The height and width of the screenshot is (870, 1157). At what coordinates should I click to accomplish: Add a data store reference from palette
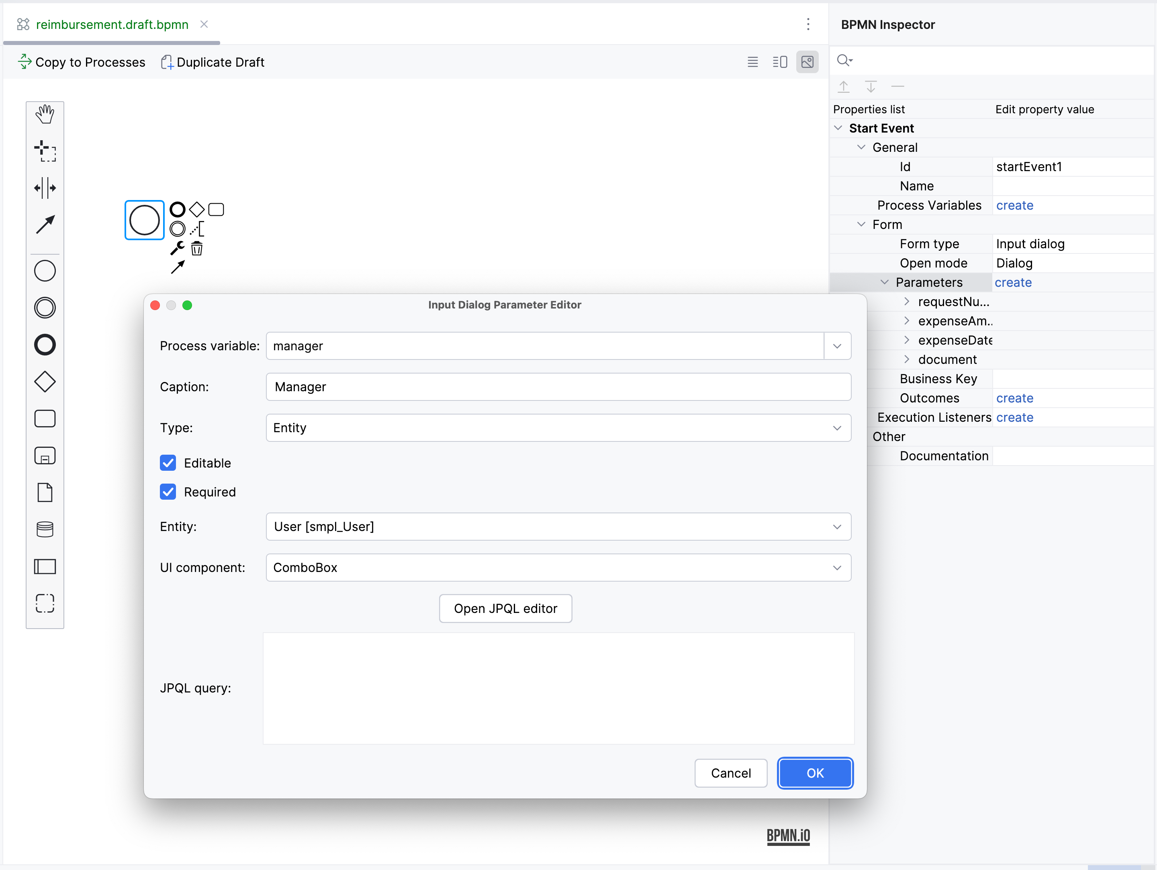pos(45,529)
